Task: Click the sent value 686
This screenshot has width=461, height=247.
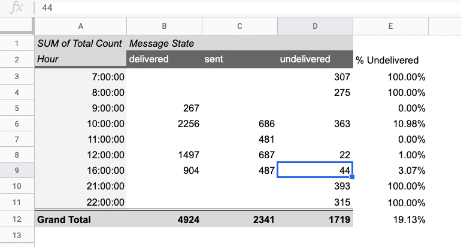Action: click(239, 123)
